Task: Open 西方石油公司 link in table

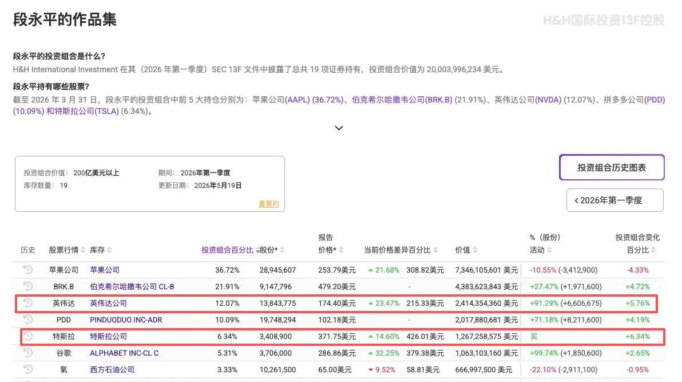Action: click(x=112, y=369)
